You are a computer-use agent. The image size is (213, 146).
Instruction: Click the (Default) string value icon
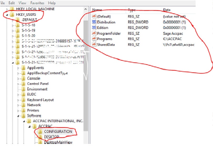point(94,17)
